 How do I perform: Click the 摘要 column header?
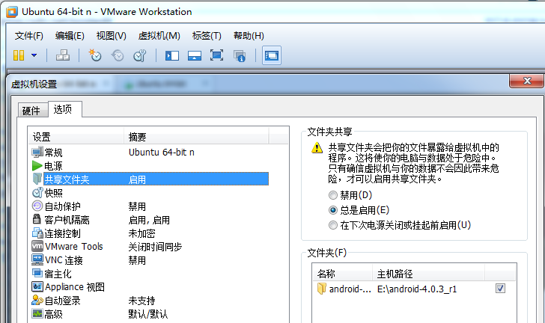click(x=196, y=137)
